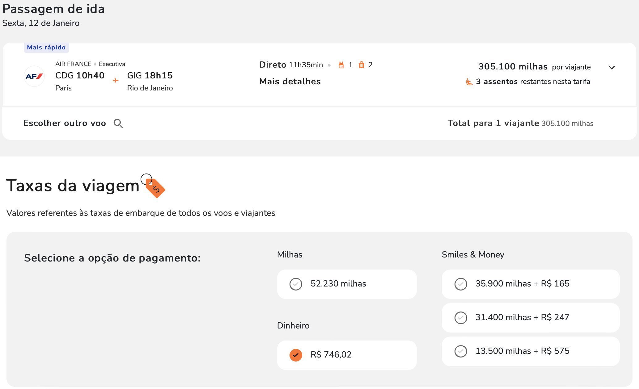Click GIG 18h15 arrival time

click(150, 76)
